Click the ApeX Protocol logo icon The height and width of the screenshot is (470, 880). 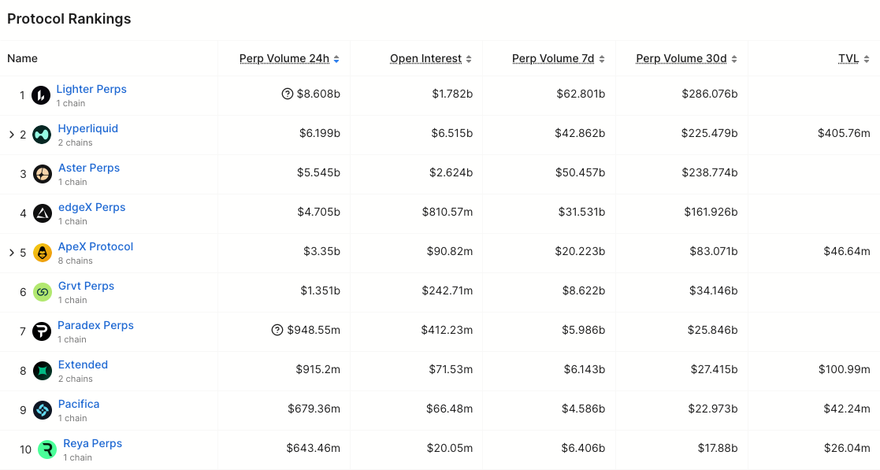coord(42,253)
